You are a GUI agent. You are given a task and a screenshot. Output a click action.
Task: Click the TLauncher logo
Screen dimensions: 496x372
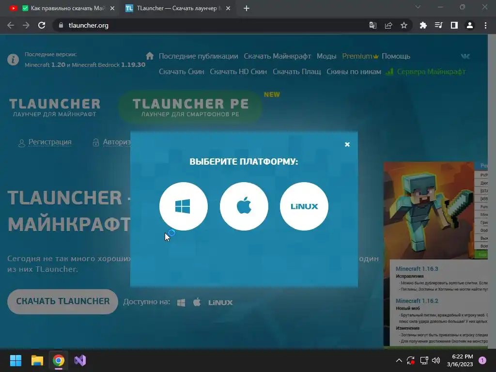coord(55,108)
